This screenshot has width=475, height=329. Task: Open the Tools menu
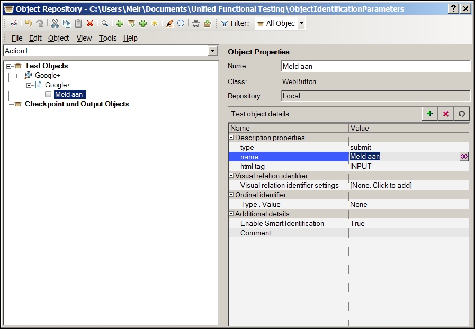pos(107,38)
